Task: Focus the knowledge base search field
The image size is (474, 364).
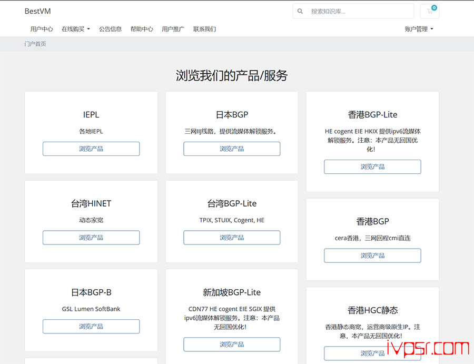Action: [x=360, y=11]
